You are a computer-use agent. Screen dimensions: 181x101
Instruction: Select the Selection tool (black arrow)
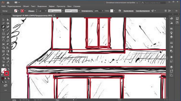[3, 20]
